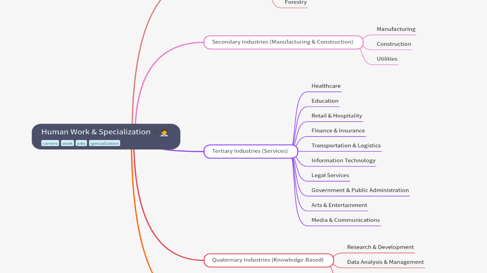This screenshot has width=487, height=273.
Task: Click the office worker emoji in the root title
Action: click(164, 132)
